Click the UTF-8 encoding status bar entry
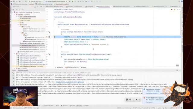Screen dimensions: 193x109 tap(153, 108)
